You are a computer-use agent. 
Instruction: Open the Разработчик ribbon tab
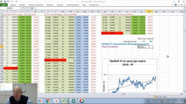point(94,5)
